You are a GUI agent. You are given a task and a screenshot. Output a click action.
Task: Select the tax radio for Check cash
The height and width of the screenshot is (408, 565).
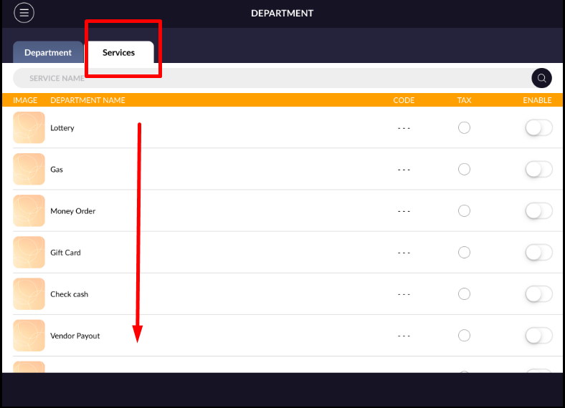click(464, 294)
